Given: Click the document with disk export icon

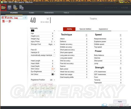Looking at the screenshot, I should (x=21, y=7).
